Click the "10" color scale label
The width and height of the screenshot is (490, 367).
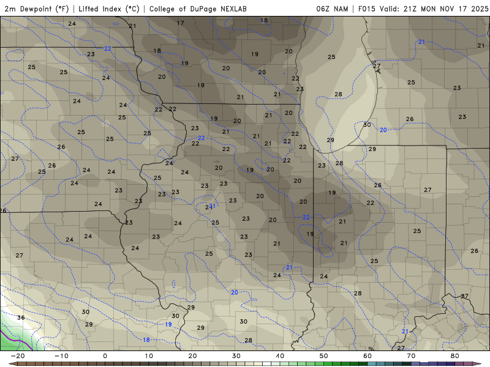point(149,356)
